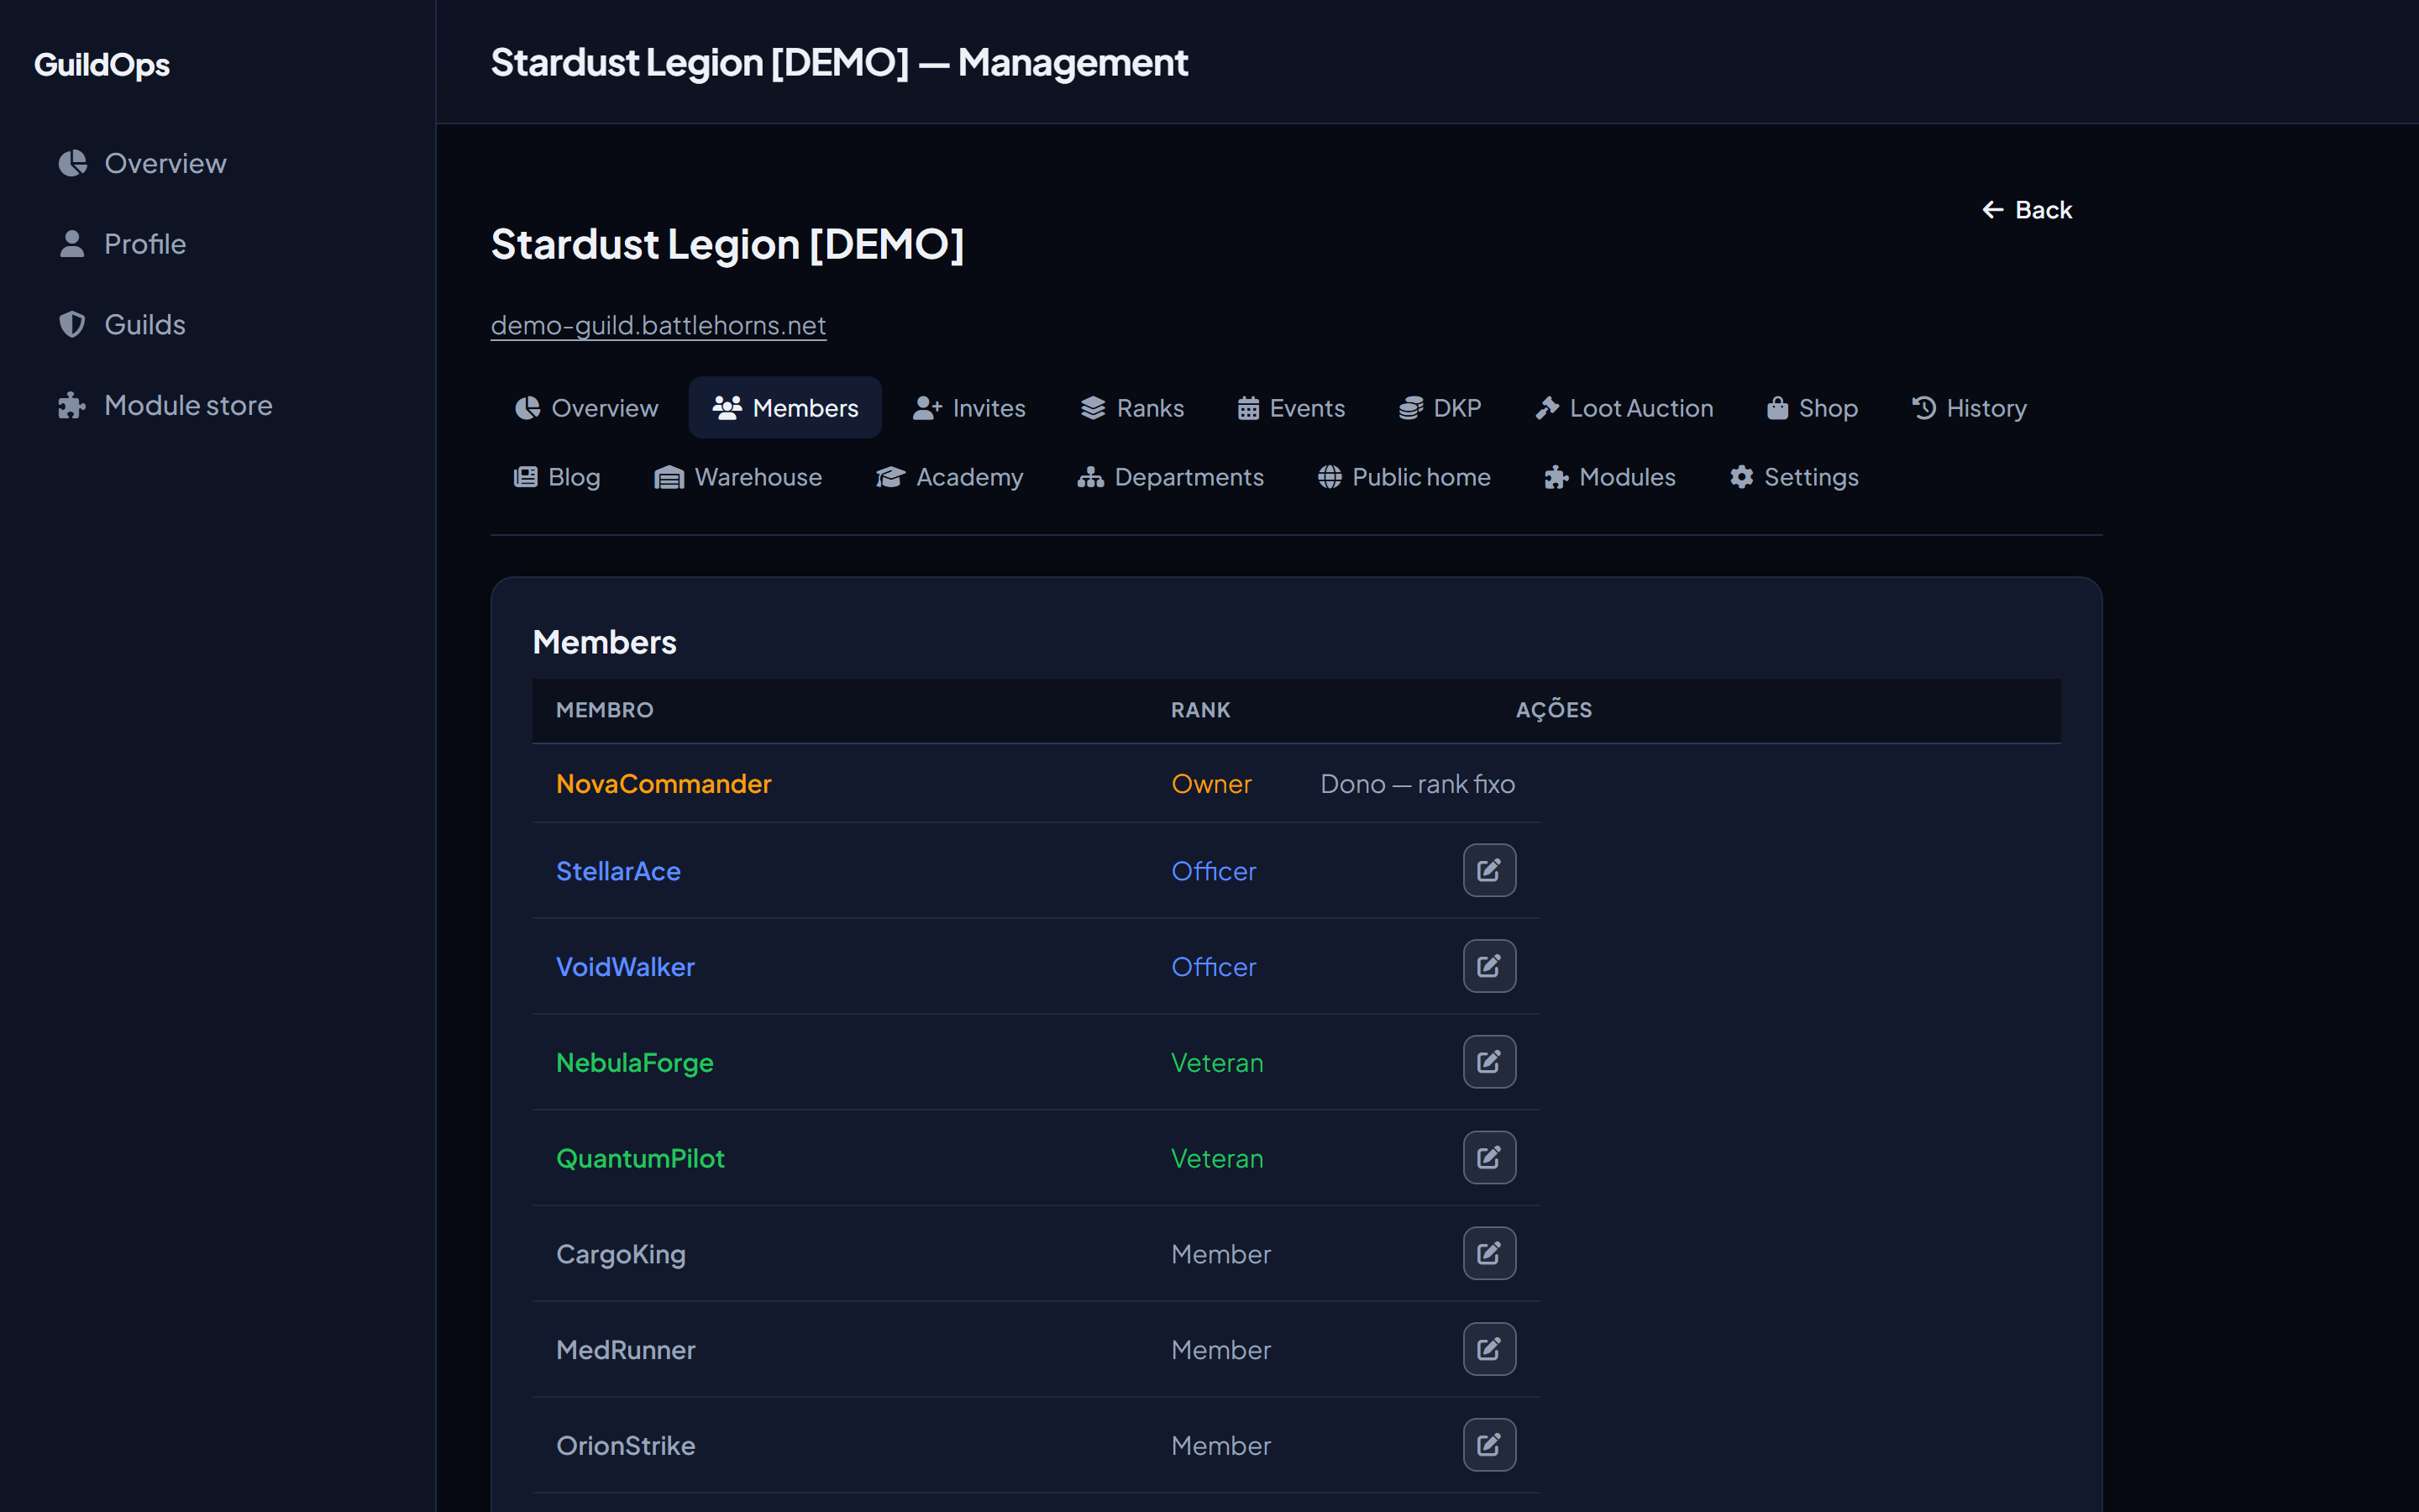Open the demo-guild.battlehorns.net link
This screenshot has width=2419, height=1512.
658,325
